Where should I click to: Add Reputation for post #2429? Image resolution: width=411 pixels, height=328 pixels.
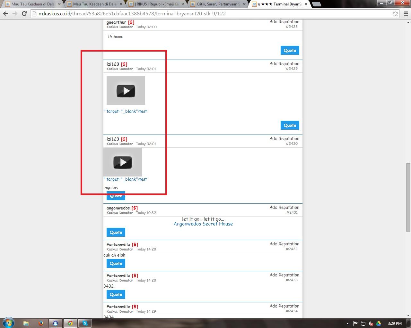[x=284, y=63]
